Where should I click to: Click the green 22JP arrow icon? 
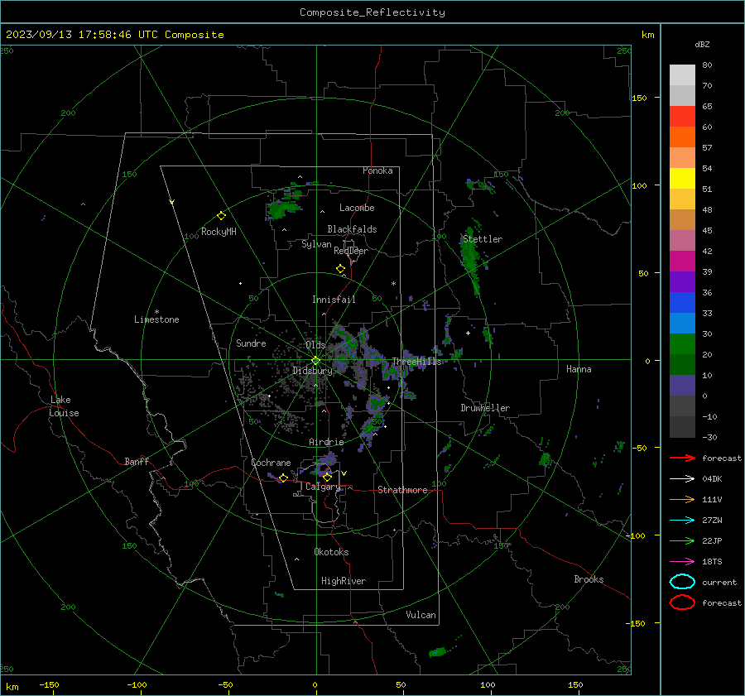(x=682, y=540)
